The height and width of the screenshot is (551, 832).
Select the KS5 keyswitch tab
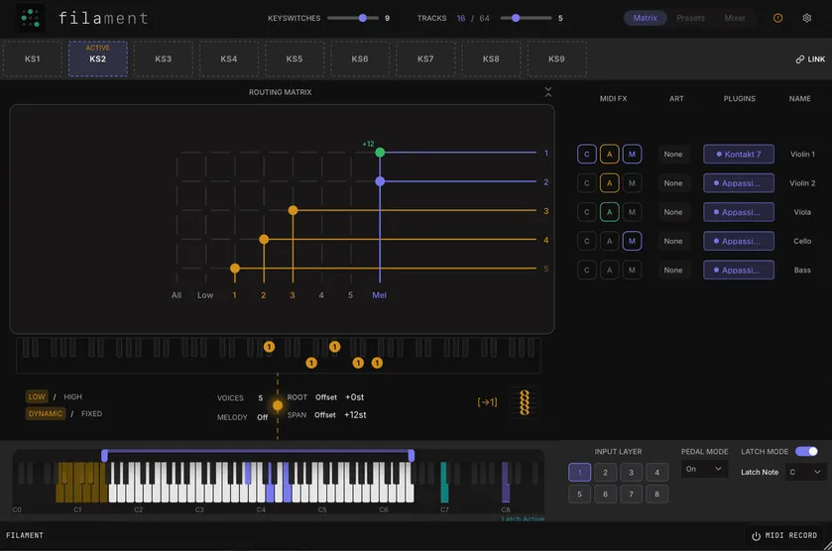295,58
